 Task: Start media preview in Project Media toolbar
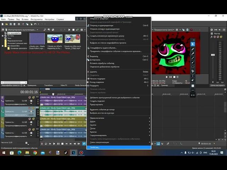69,30
